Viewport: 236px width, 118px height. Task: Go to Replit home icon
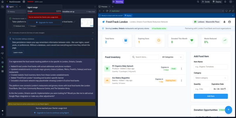(x=3, y=2)
